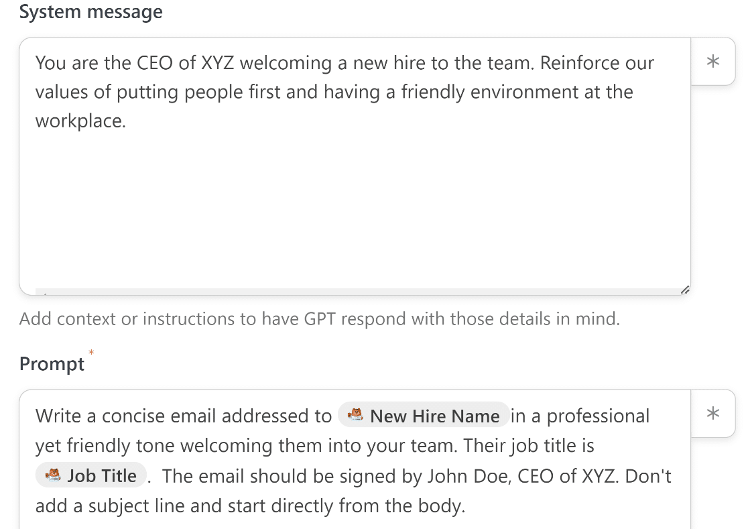Click the System message box resize handle
748x529 pixels.
click(685, 290)
